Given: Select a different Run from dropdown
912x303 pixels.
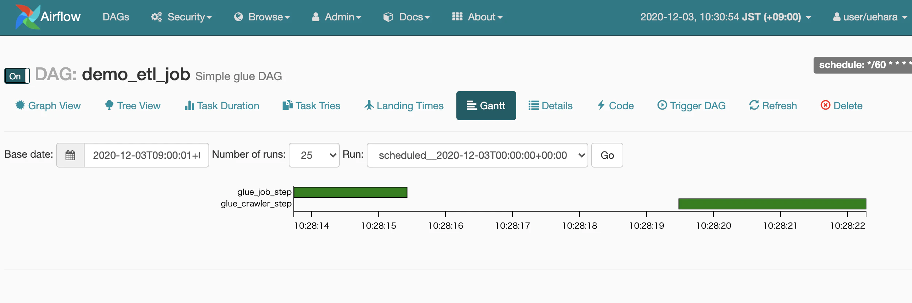Looking at the screenshot, I should [x=478, y=155].
